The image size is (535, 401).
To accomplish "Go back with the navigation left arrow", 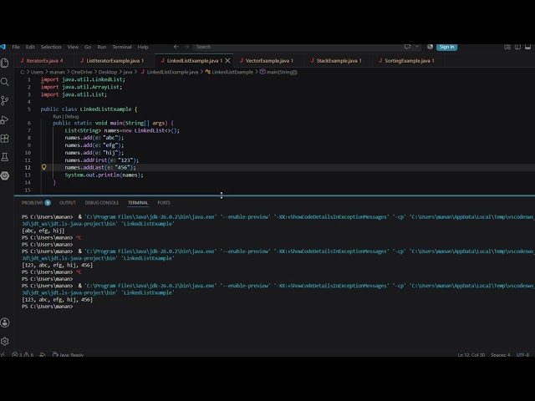I will click(176, 47).
